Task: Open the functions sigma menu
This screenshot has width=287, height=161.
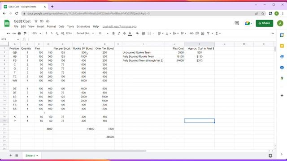Action: coord(217,34)
